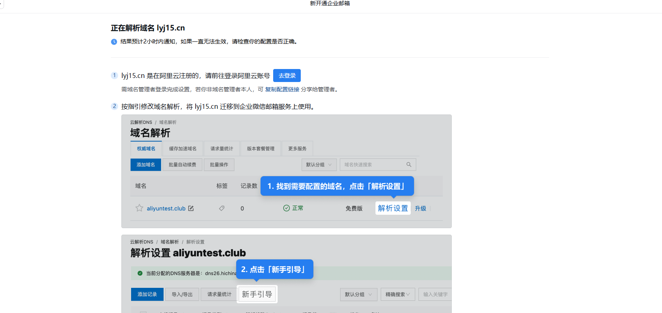This screenshot has width=662, height=313.
Task: Click the 升级 link
Action: [420, 208]
